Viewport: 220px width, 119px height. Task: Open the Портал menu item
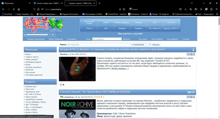point(89,28)
